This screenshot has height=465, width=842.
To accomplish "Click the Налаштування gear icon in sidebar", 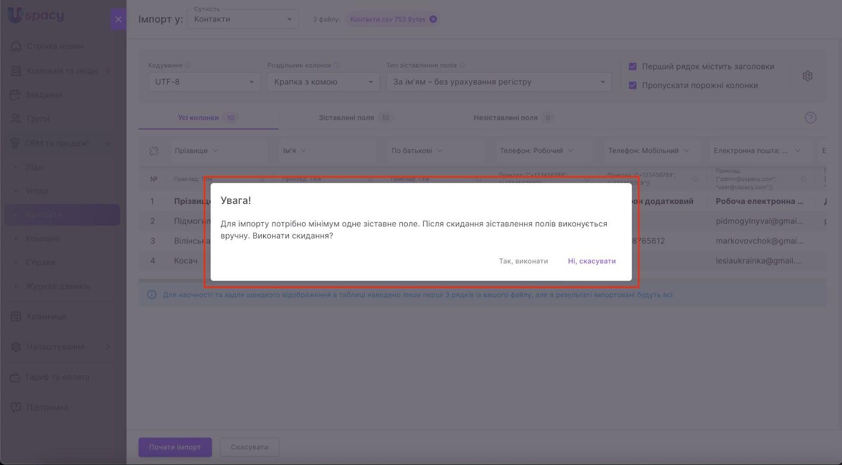I will pos(16,347).
